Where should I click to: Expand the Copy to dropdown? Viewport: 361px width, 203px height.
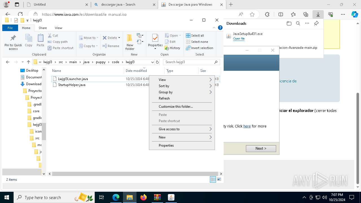click(x=97, y=46)
